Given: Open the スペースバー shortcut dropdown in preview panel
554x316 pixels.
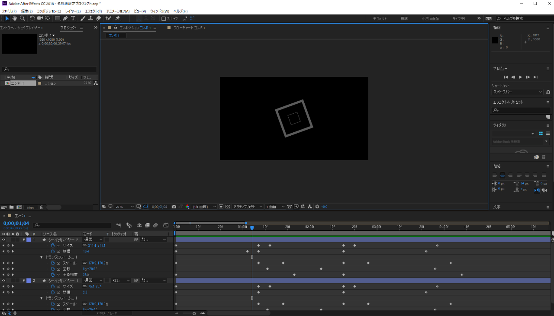Looking at the screenshot, I should tap(518, 92).
